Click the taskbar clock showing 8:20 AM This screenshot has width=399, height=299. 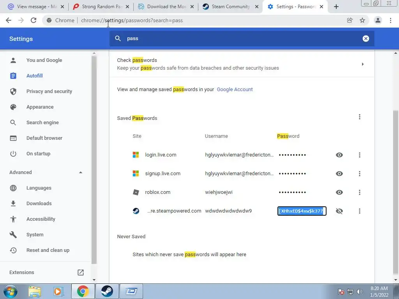379,291
